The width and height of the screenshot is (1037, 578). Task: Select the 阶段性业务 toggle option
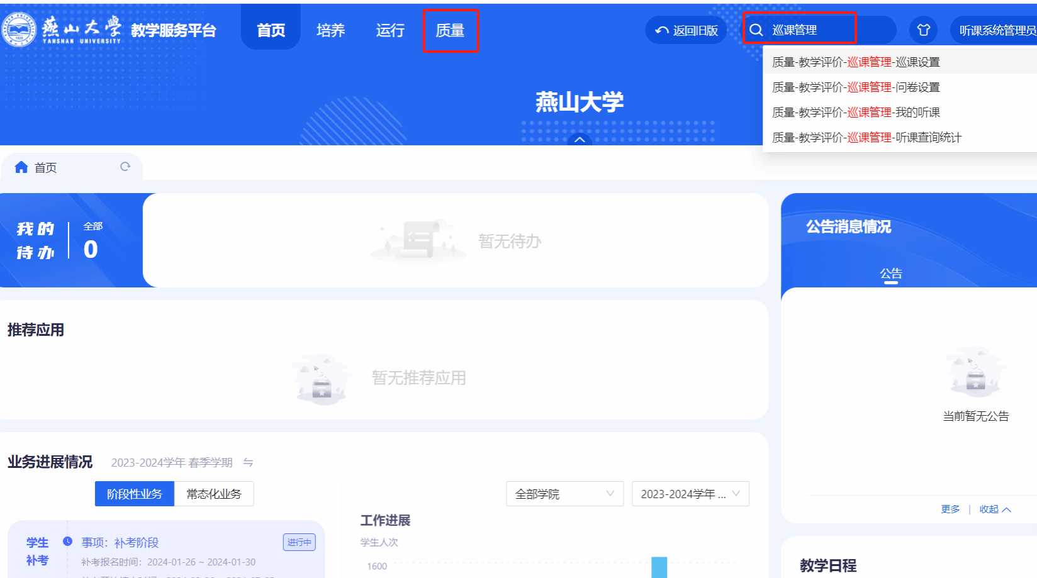[x=134, y=494]
